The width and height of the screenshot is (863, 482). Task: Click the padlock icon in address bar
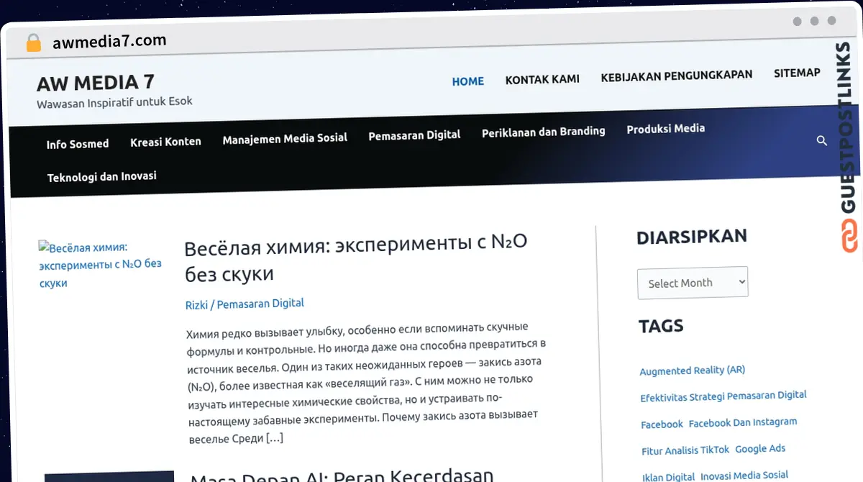click(x=34, y=43)
